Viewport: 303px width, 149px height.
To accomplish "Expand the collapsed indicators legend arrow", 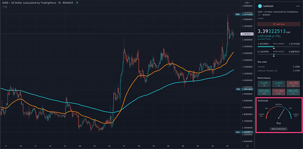I will click(5, 7).
